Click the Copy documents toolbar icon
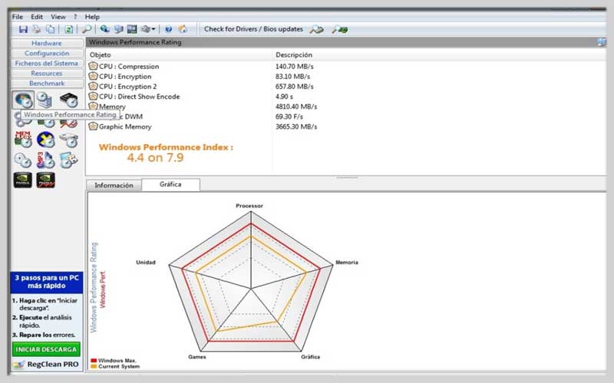Screen dimensions: 614x383 click(x=51, y=29)
